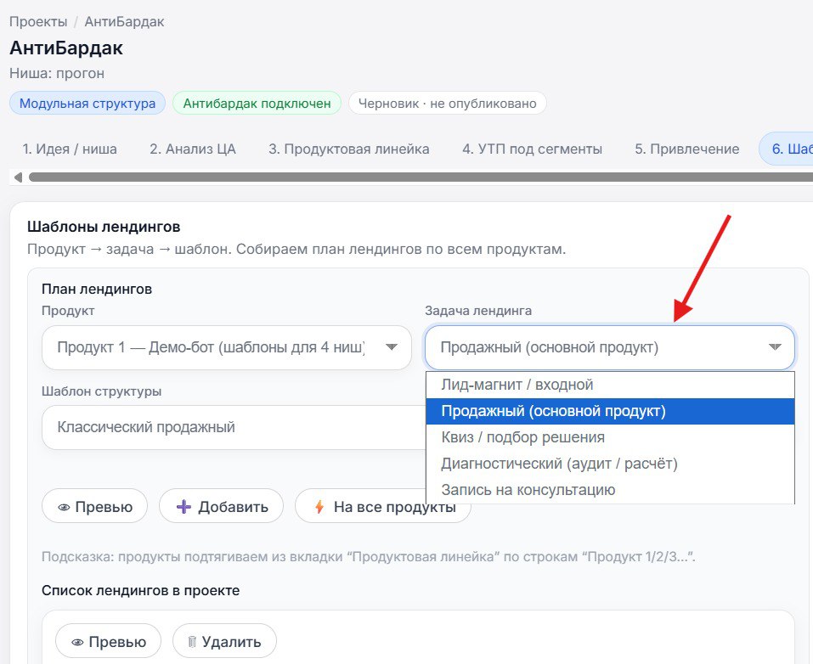The image size is (813, 664).
Task: Pick Запись на консультацию option
Action: coord(528,490)
